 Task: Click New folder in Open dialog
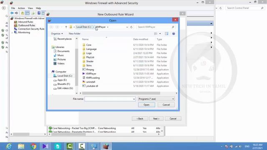(74, 34)
